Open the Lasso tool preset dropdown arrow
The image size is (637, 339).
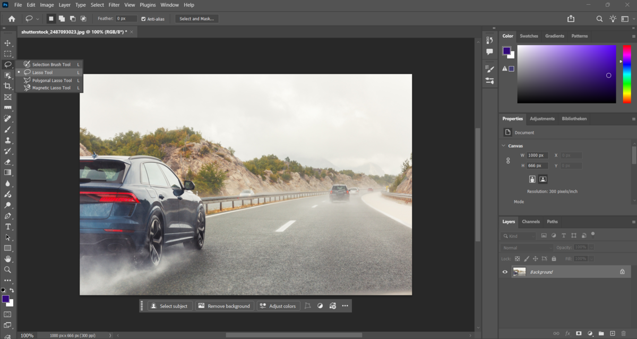point(38,19)
